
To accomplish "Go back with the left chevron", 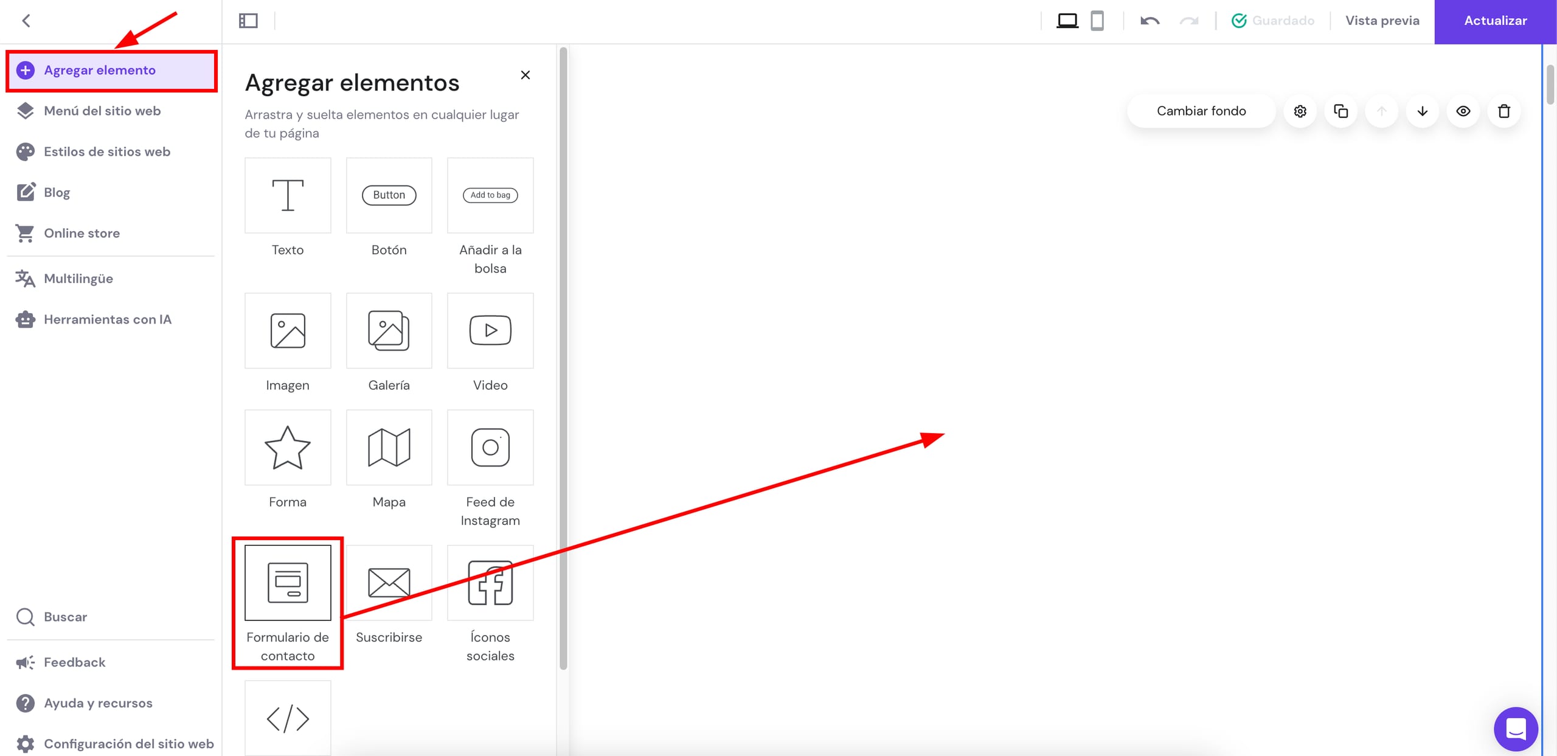I will click(26, 21).
